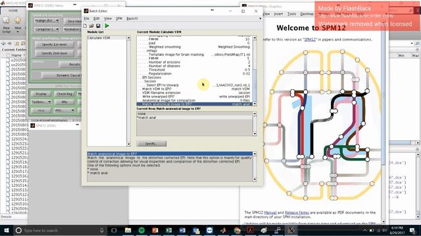Open the Release Notes link in Graphics window
Viewport: 421px width, 236px height.
[x=297, y=212]
